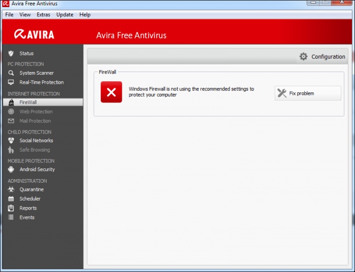Click the Scheduler calendar icon
The width and height of the screenshot is (355, 272).
(11, 199)
